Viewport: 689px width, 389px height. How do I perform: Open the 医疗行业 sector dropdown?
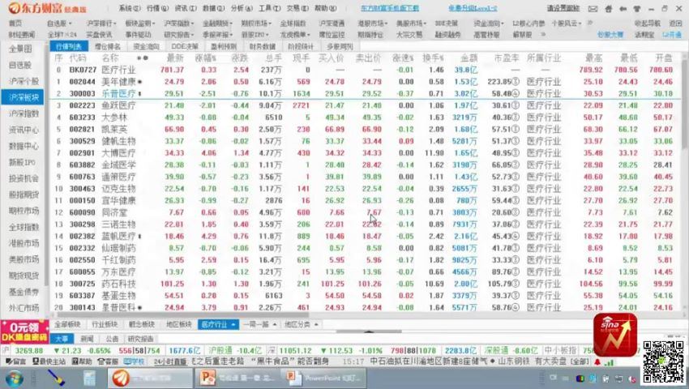point(218,324)
